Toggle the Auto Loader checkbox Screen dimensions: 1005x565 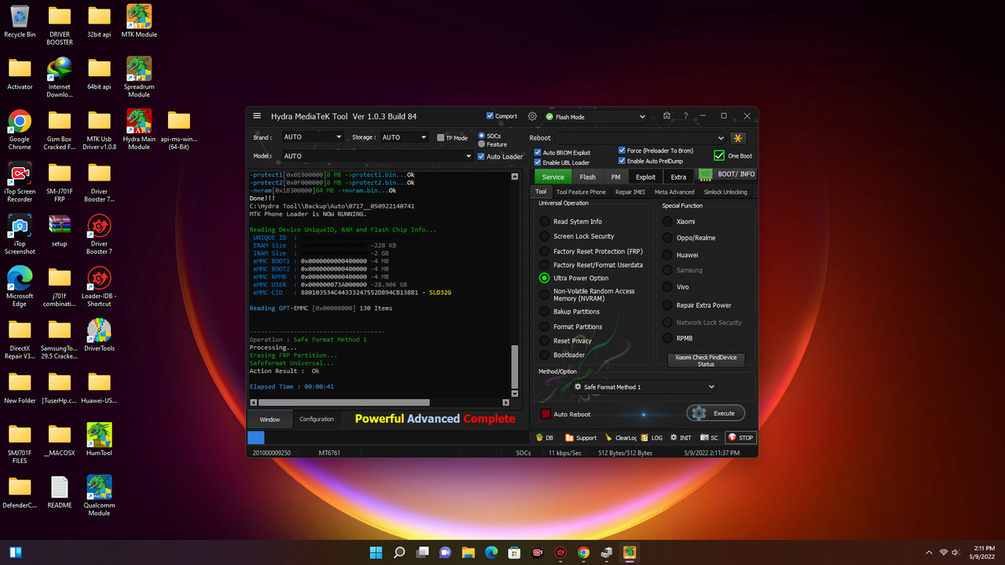pos(481,156)
